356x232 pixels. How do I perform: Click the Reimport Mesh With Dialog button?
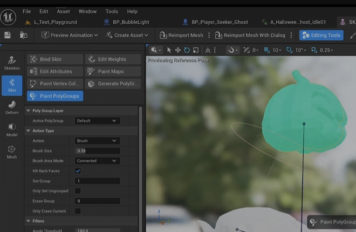pos(250,35)
